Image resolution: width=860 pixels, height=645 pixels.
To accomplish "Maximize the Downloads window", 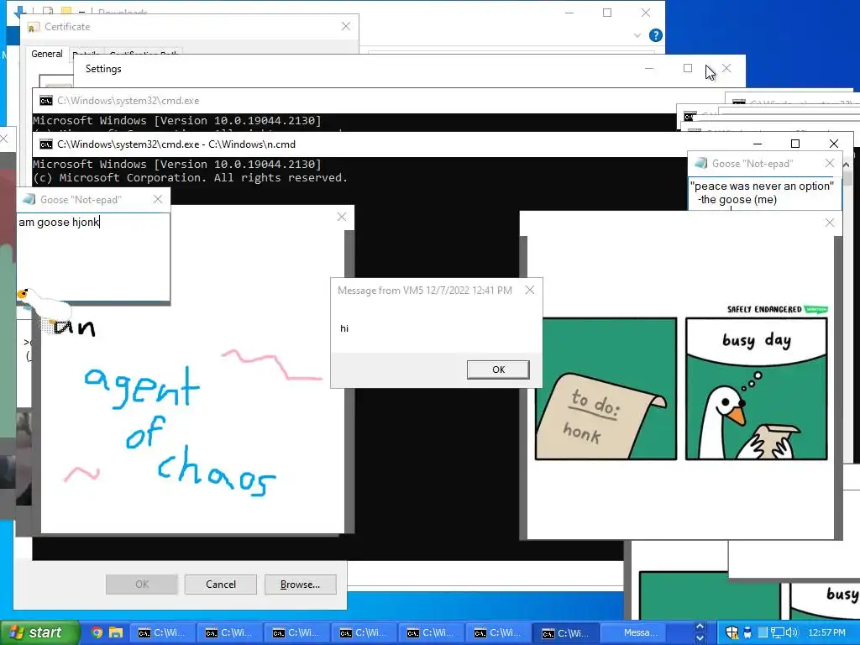I will pos(607,13).
